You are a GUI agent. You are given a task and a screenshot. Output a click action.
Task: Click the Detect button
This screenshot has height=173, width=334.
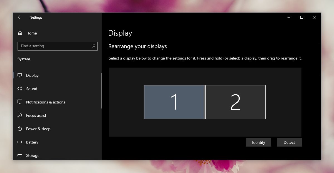289,142
